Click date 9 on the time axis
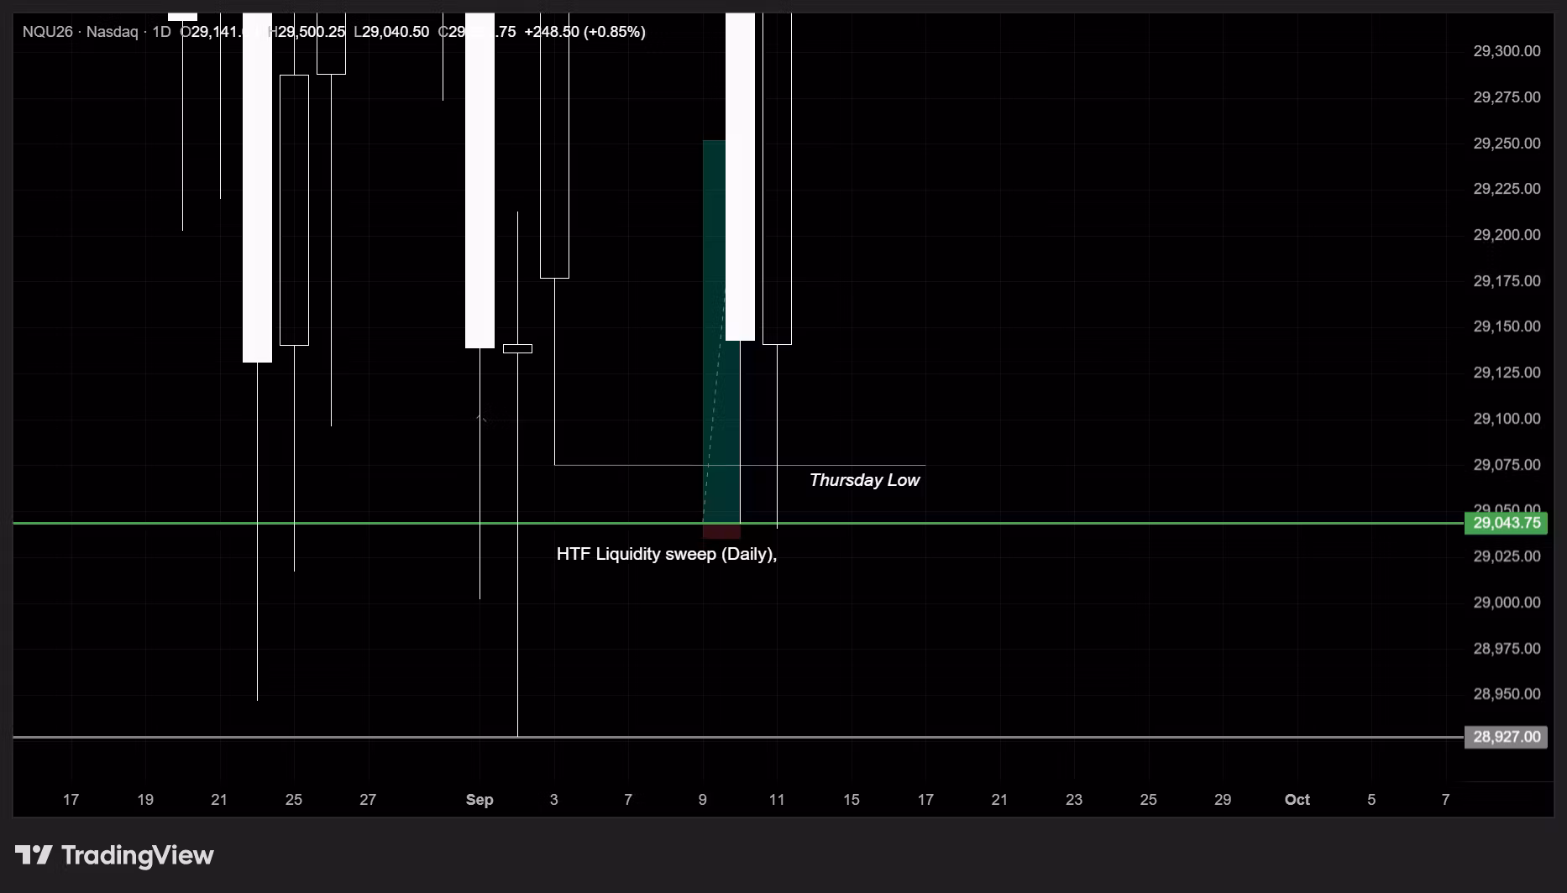1567x893 pixels. pyautogui.click(x=703, y=800)
